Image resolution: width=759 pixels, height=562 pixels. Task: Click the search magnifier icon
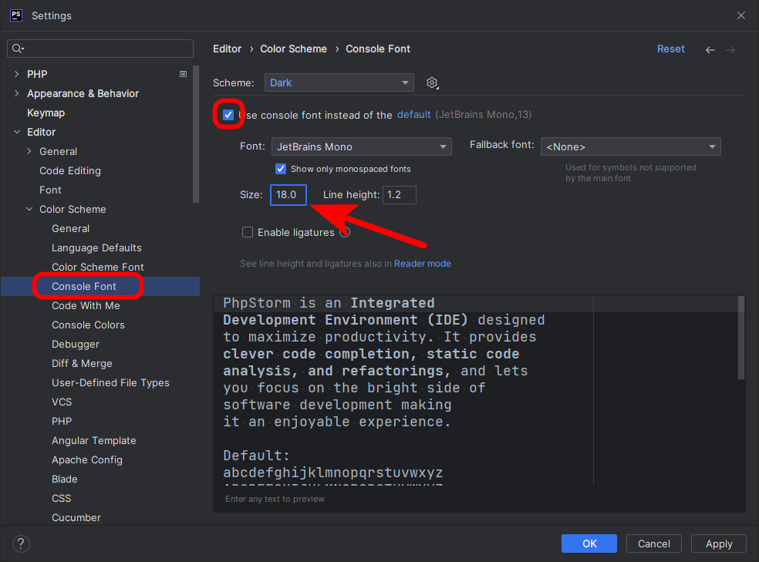[x=18, y=49]
